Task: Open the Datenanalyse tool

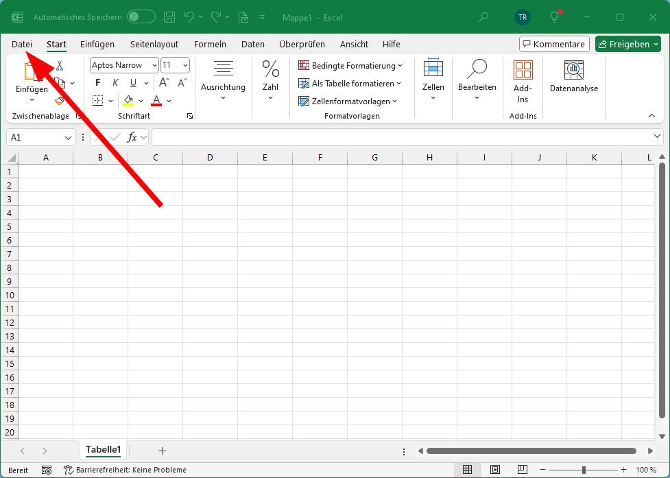Action: [573, 77]
